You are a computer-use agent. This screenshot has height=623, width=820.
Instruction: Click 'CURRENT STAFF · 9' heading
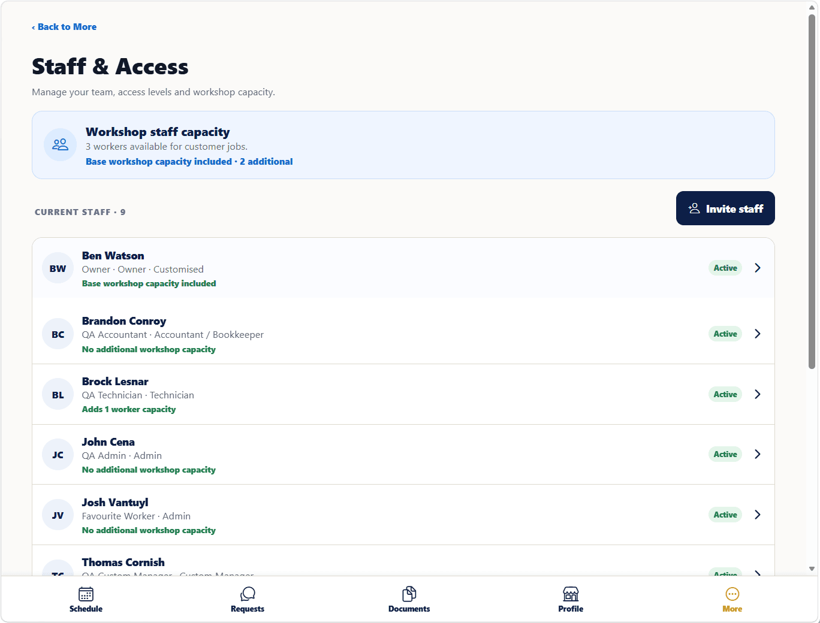tap(80, 212)
